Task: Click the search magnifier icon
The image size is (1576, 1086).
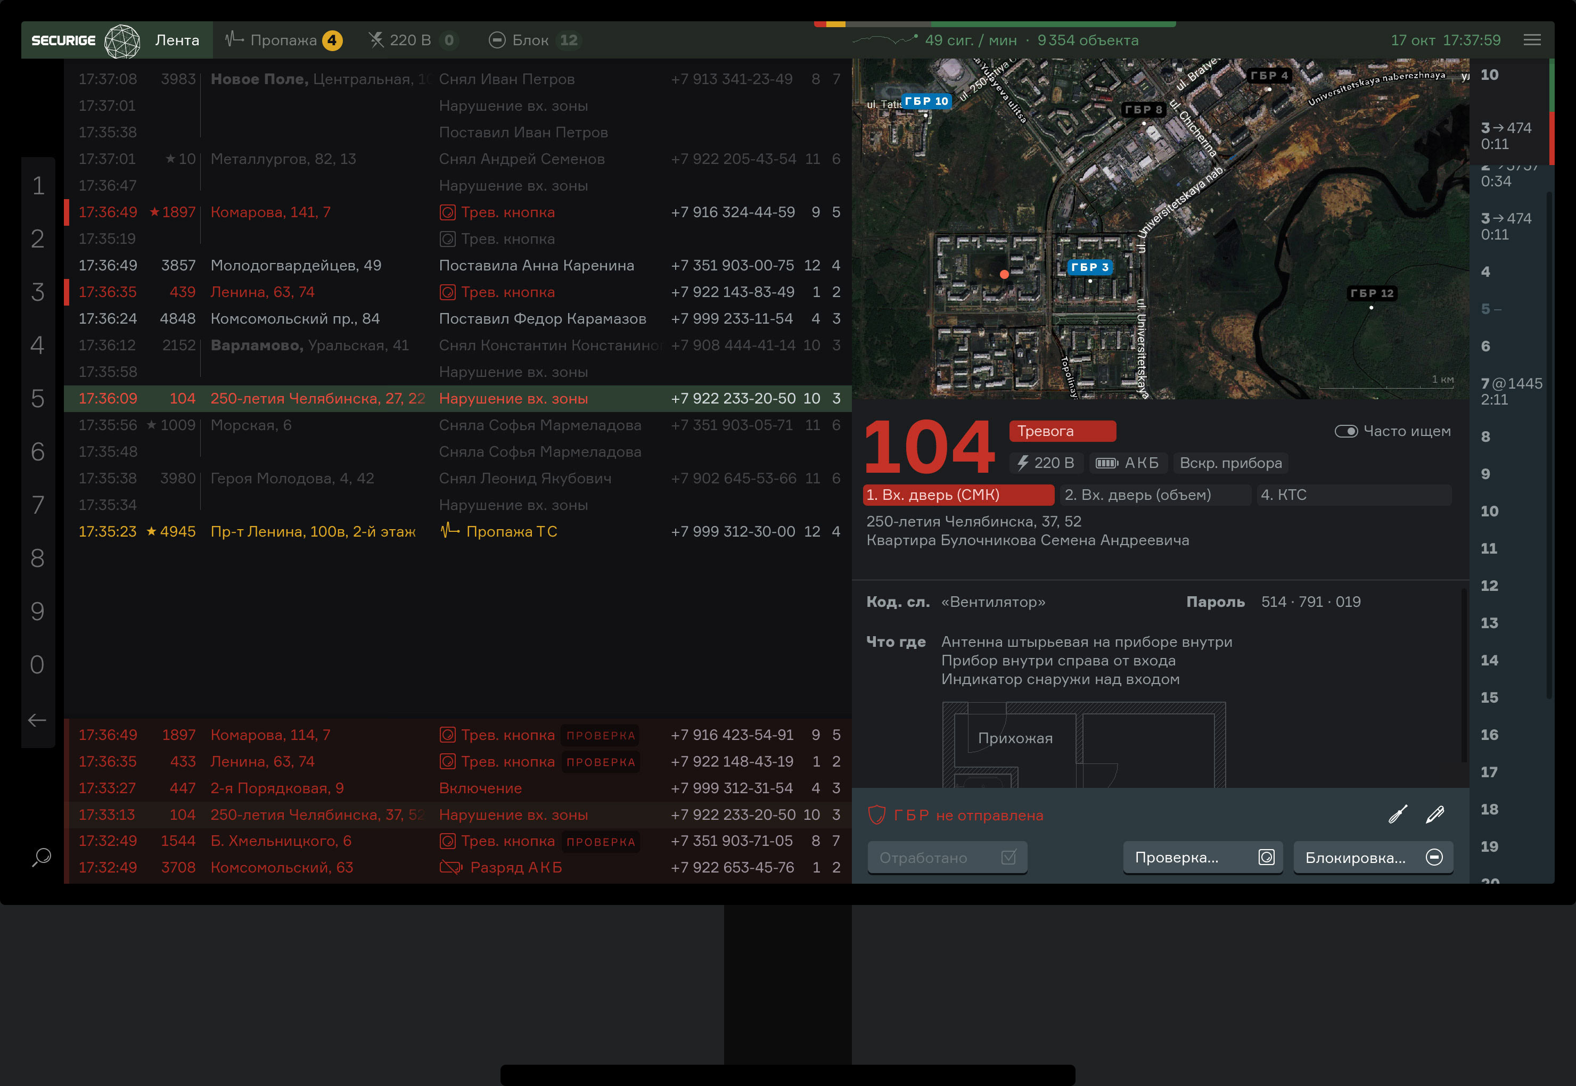Action: [x=42, y=857]
